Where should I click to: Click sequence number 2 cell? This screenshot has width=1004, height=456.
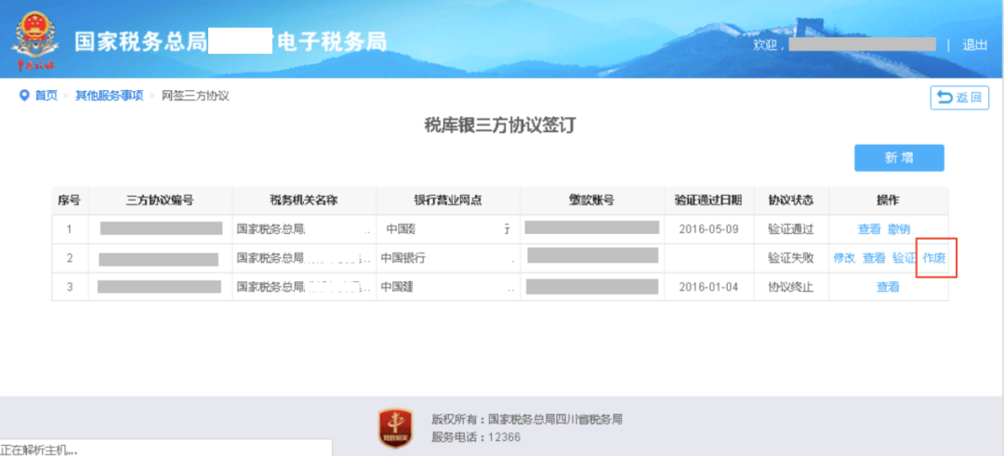point(69,258)
